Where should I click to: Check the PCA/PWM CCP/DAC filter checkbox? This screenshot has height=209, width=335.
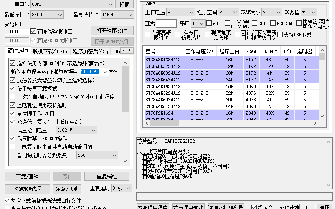[x=228, y=23]
